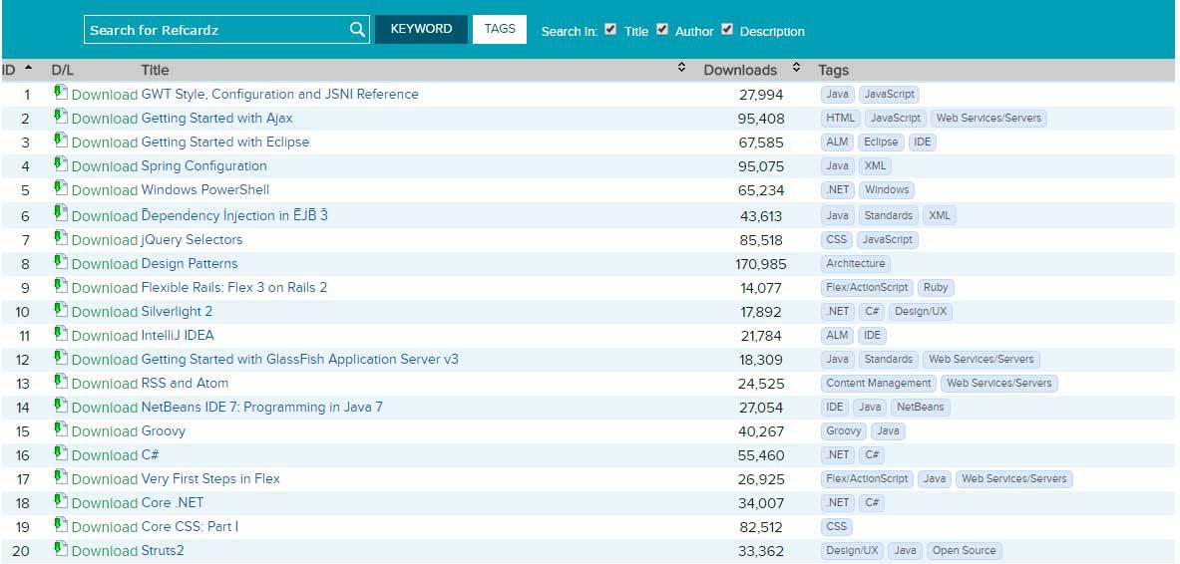This screenshot has width=1180, height=564.
Task: Open the Spring Configuration title link
Action: pos(203,165)
